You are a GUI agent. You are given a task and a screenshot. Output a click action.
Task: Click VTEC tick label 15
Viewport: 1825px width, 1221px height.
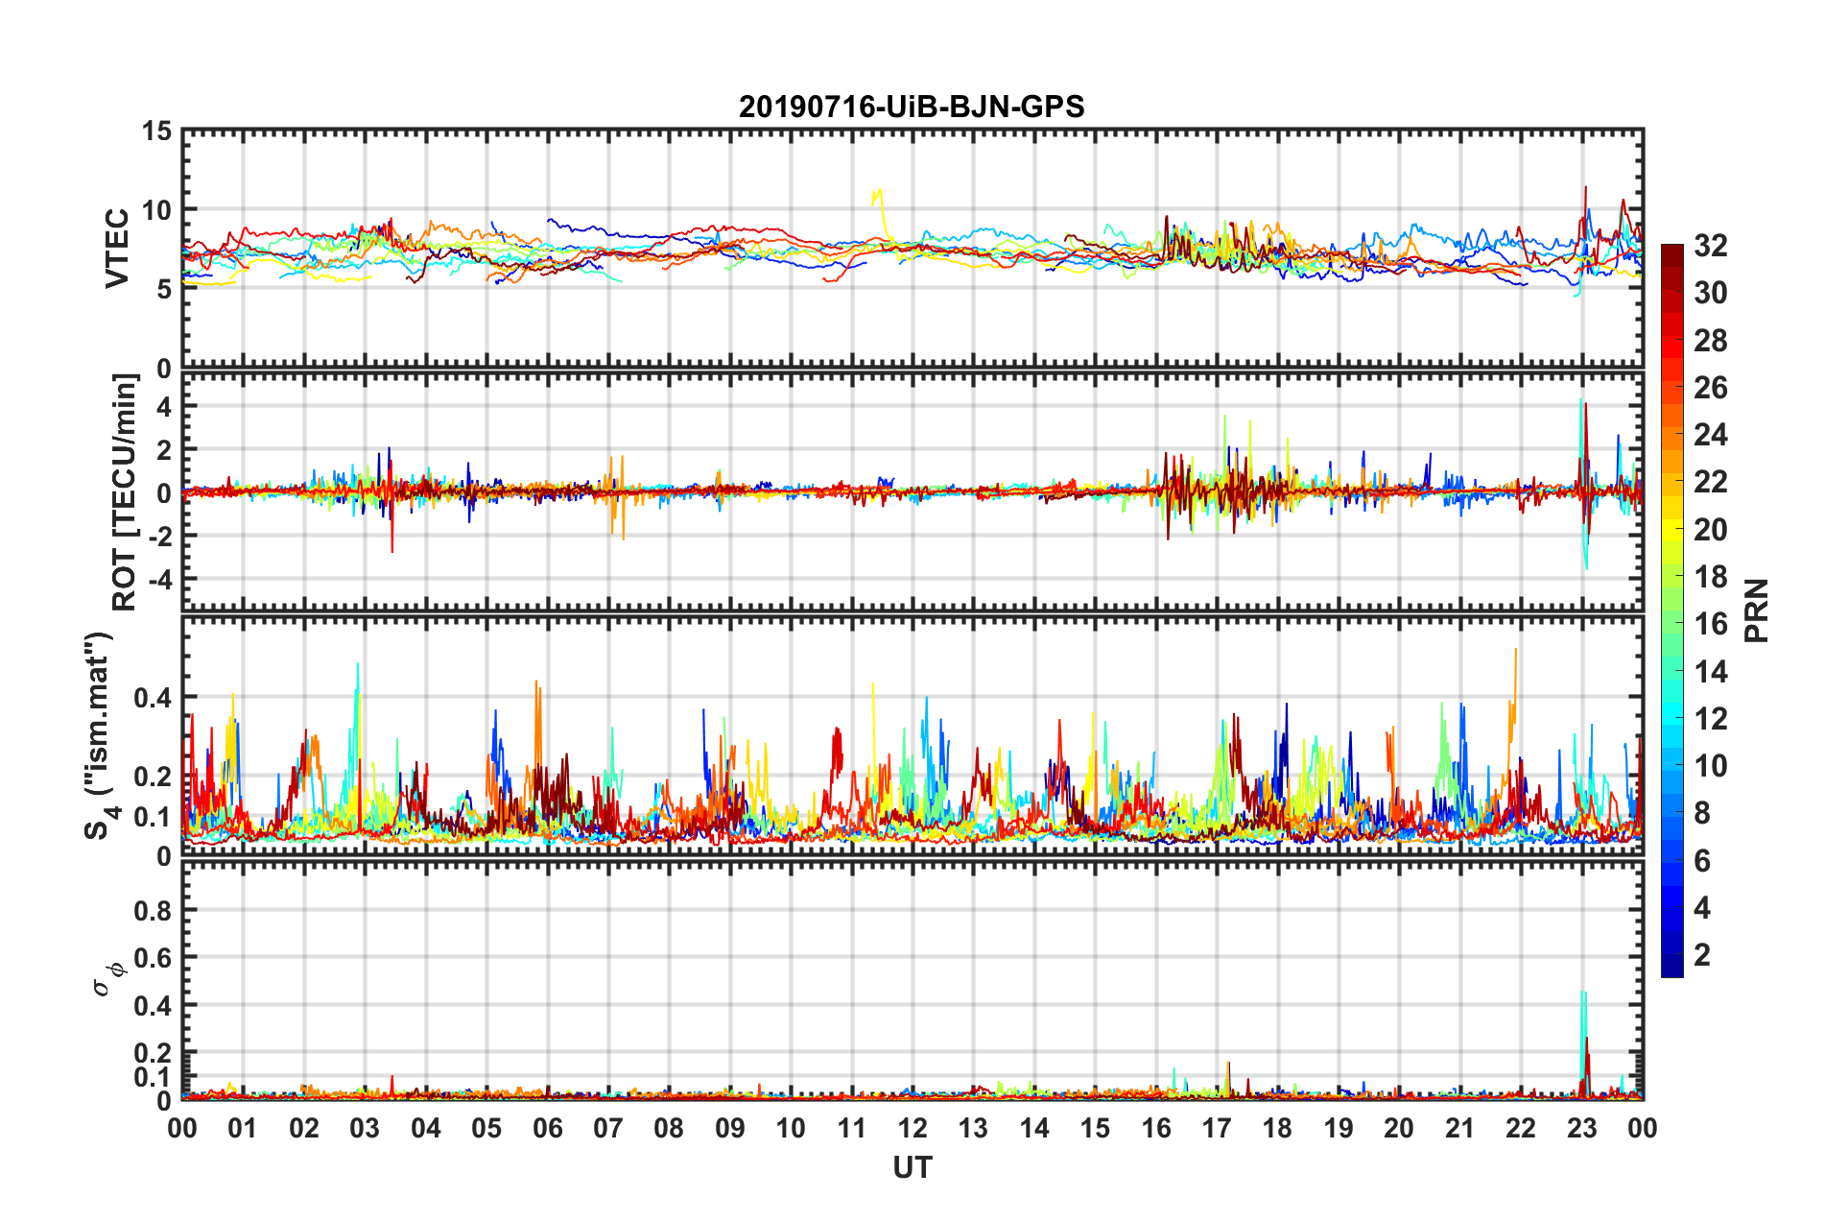coord(156,131)
